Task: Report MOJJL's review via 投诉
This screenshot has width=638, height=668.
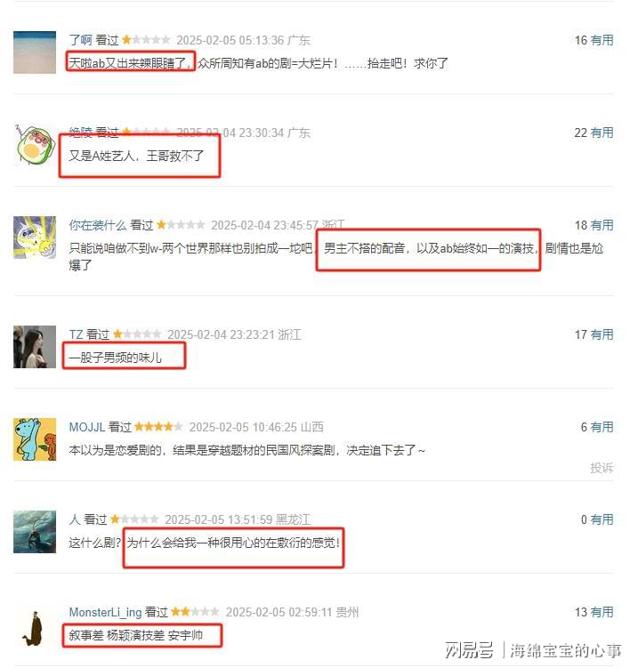Action: pos(602,468)
